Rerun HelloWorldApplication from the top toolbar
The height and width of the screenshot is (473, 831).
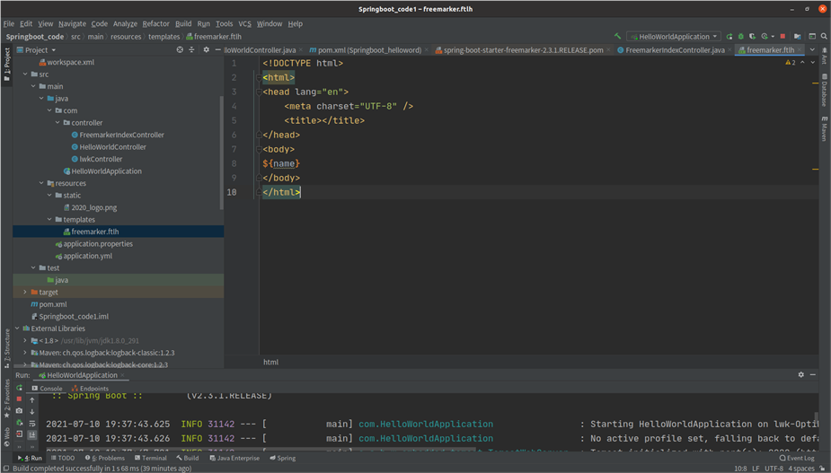[729, 37]
